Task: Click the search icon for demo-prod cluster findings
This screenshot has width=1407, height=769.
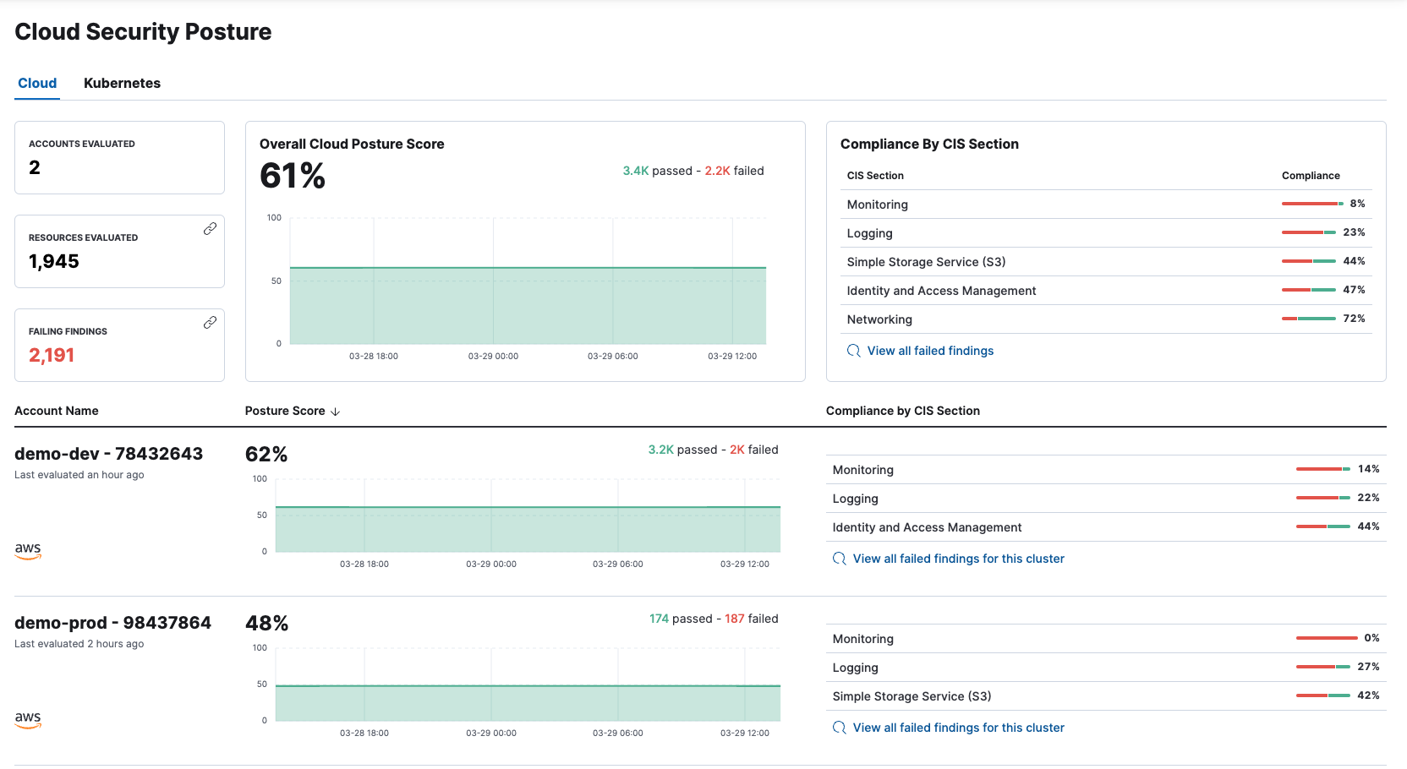Action: tap(839, 727)
